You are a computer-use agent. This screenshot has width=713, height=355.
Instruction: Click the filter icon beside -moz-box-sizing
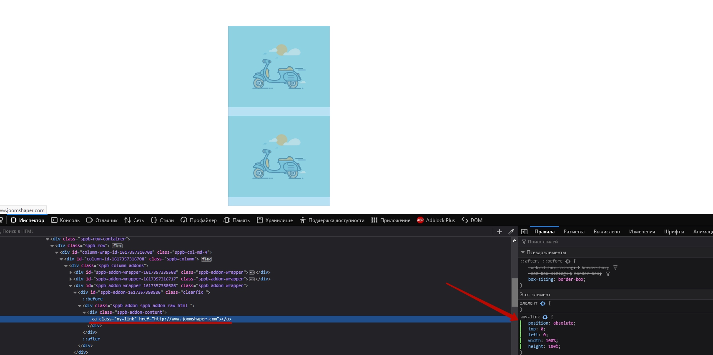608,274
